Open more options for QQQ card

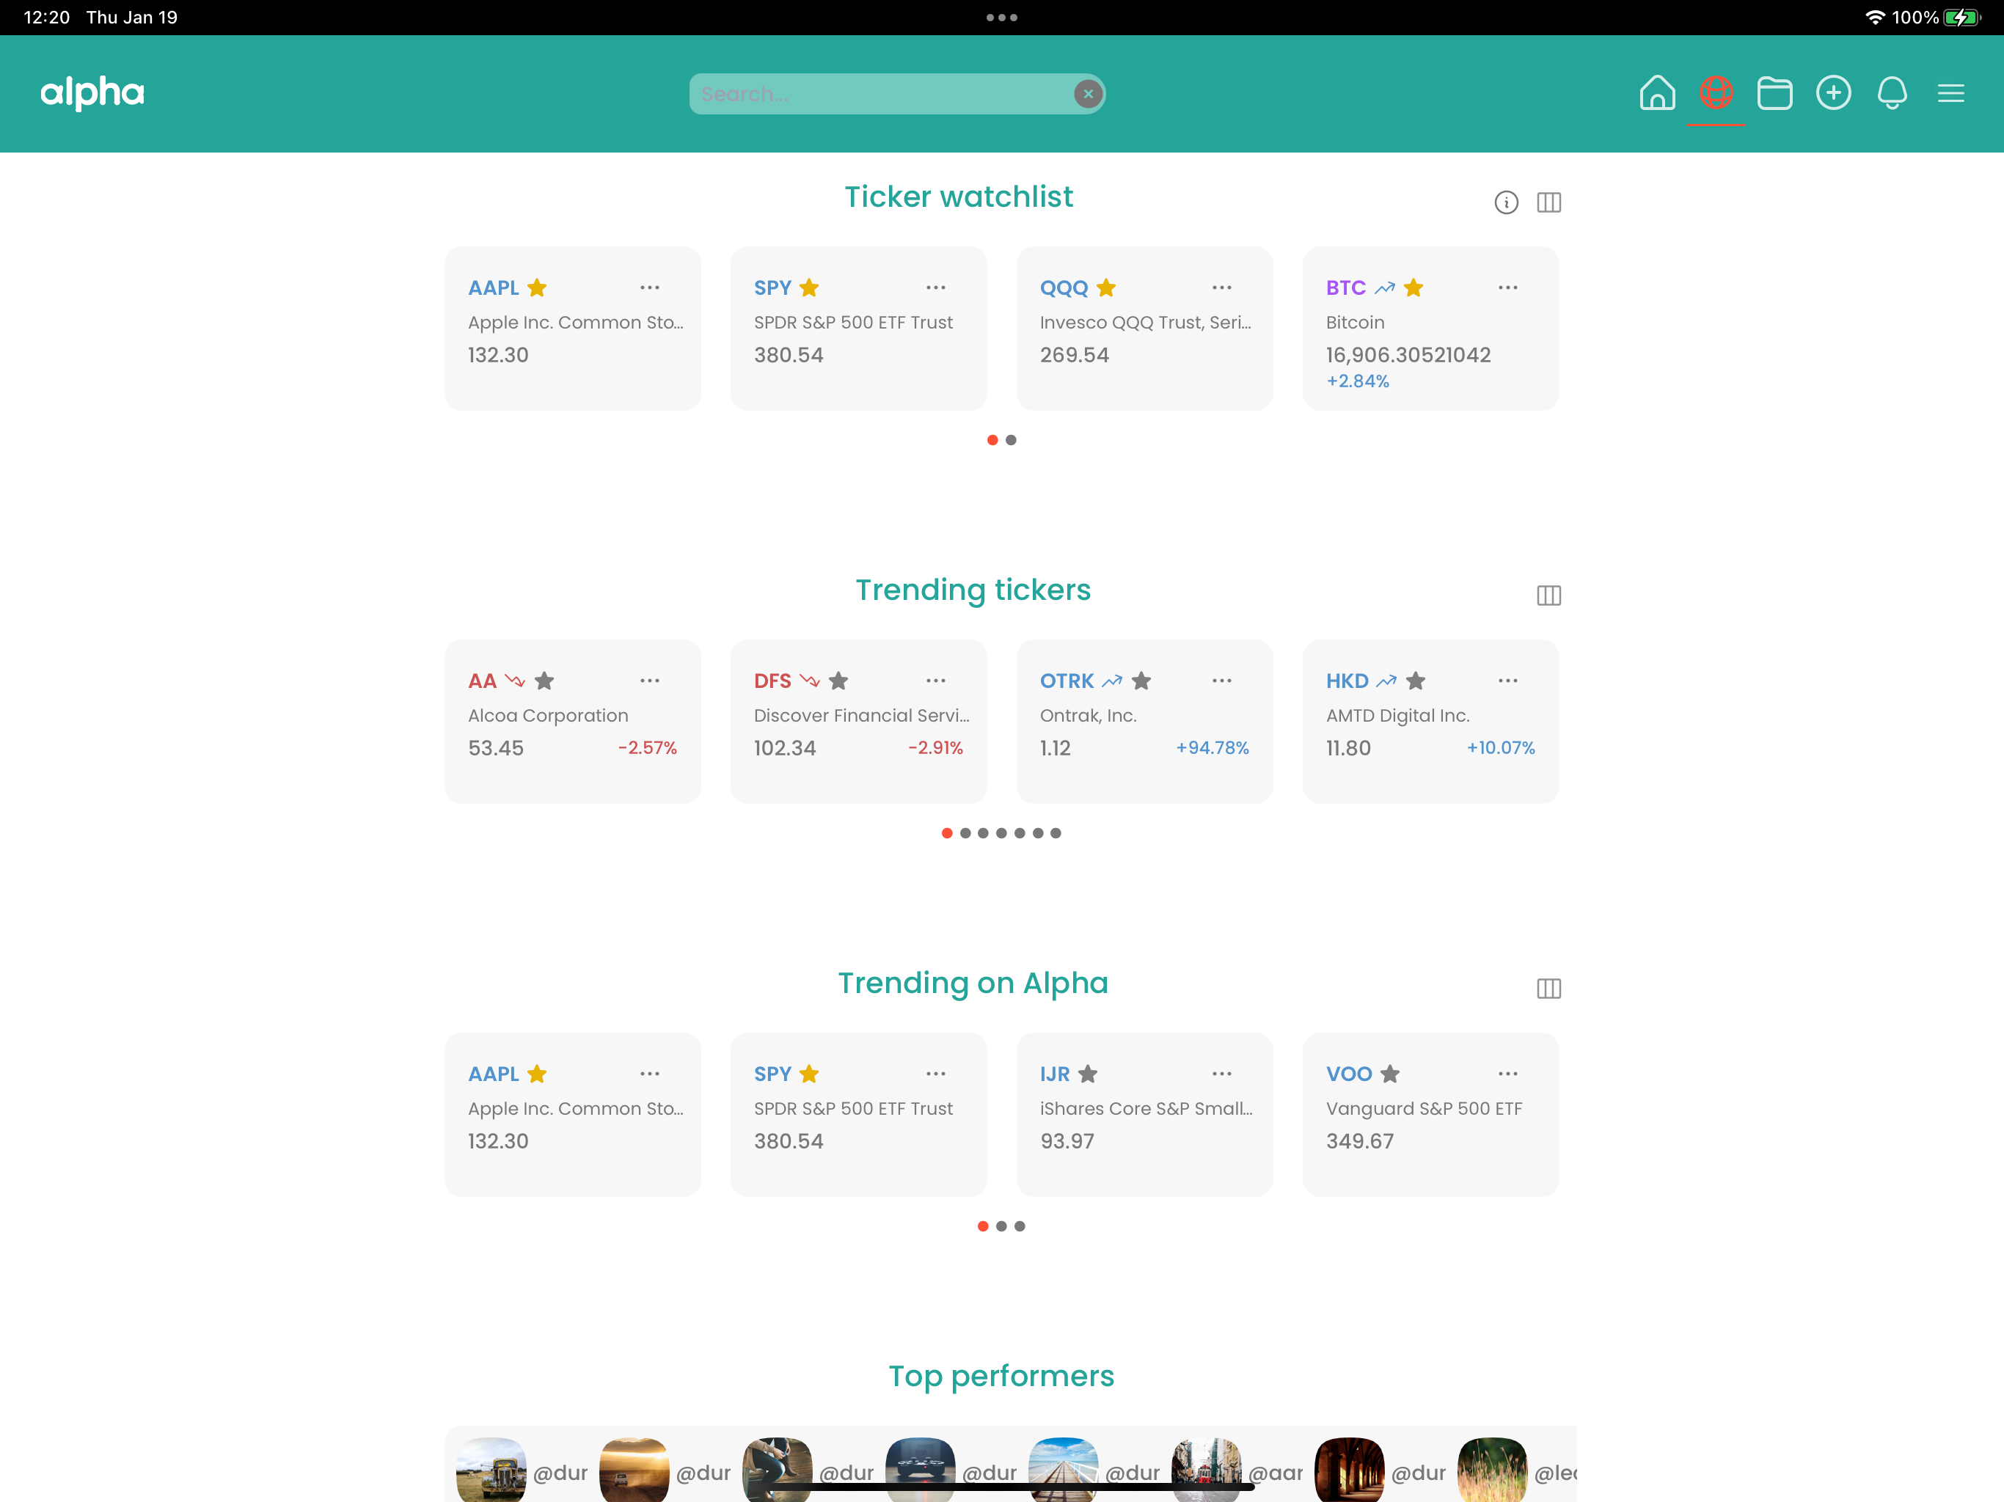click(1222, 287)
